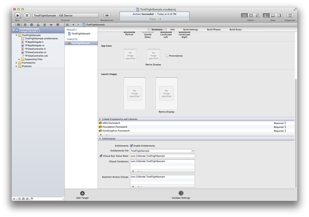Select the Landscape Left orientation button
The height and width of the screenshot is (217, 309).
[x=166, y=35]
